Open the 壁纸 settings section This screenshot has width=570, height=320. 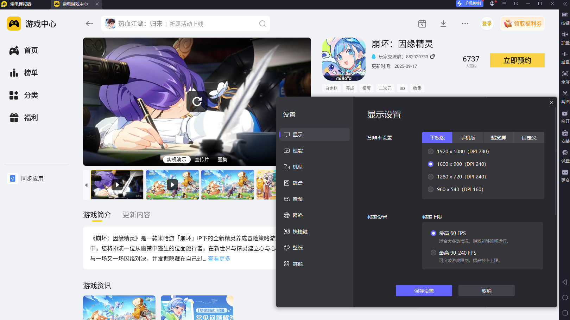click(297, 248)
